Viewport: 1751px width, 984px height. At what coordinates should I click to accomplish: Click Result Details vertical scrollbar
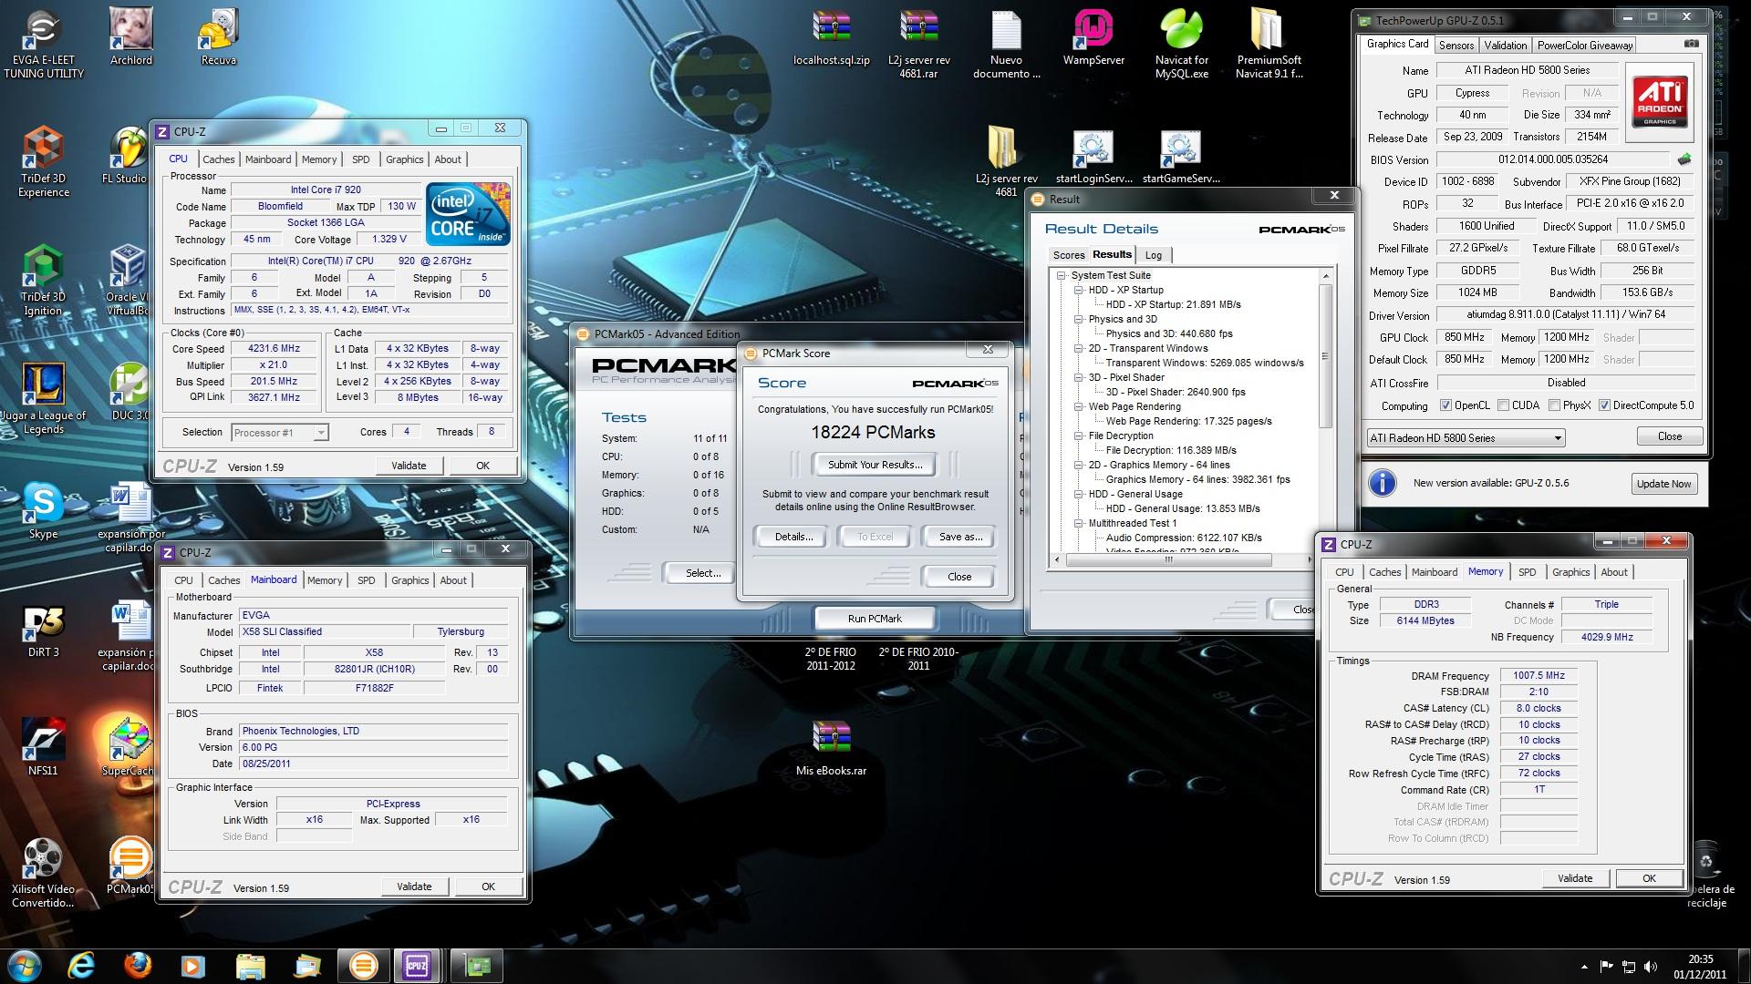coord(1326,356)
